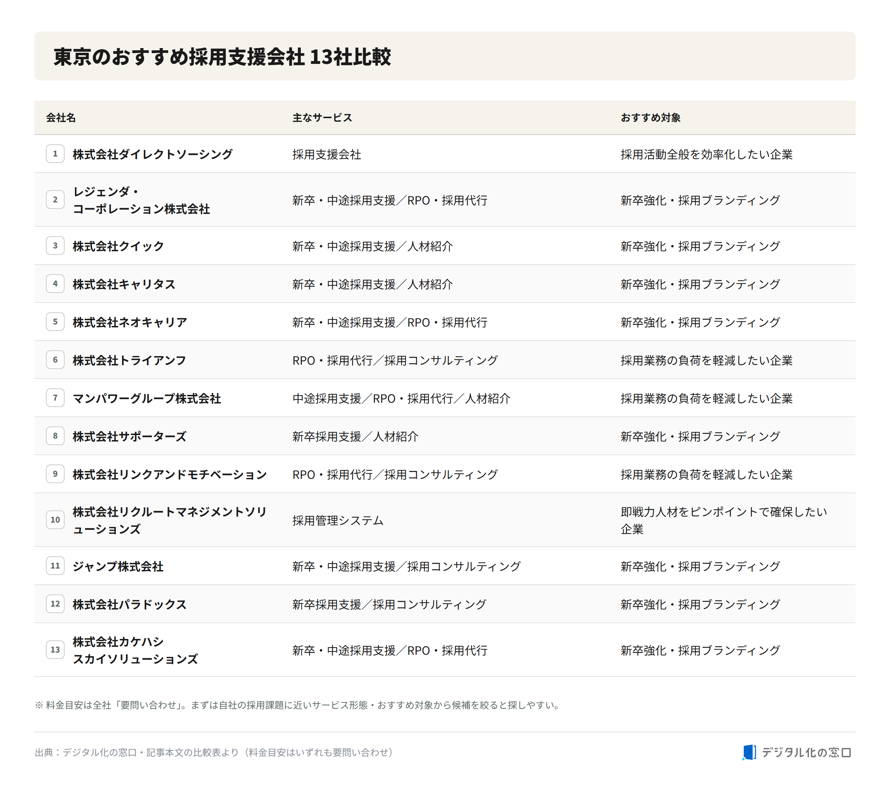Screen dimensions: 890x794
Task: Click リンクアンドモチベーション row's service cell
Action: [x=395, y=474]
